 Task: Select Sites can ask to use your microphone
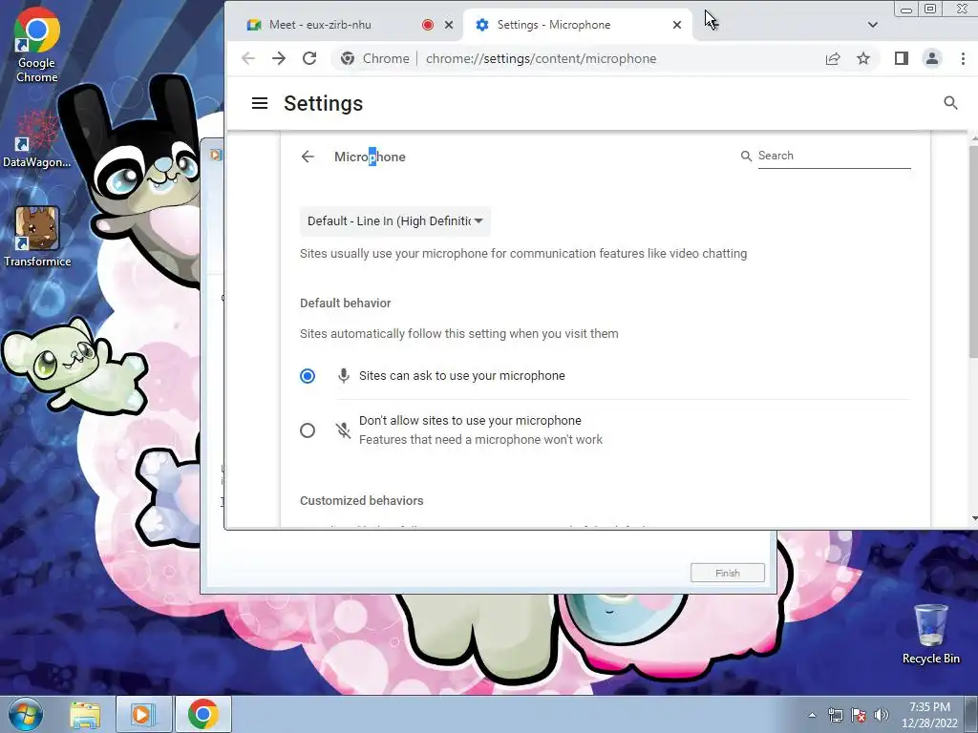click(x=308, y=376)
